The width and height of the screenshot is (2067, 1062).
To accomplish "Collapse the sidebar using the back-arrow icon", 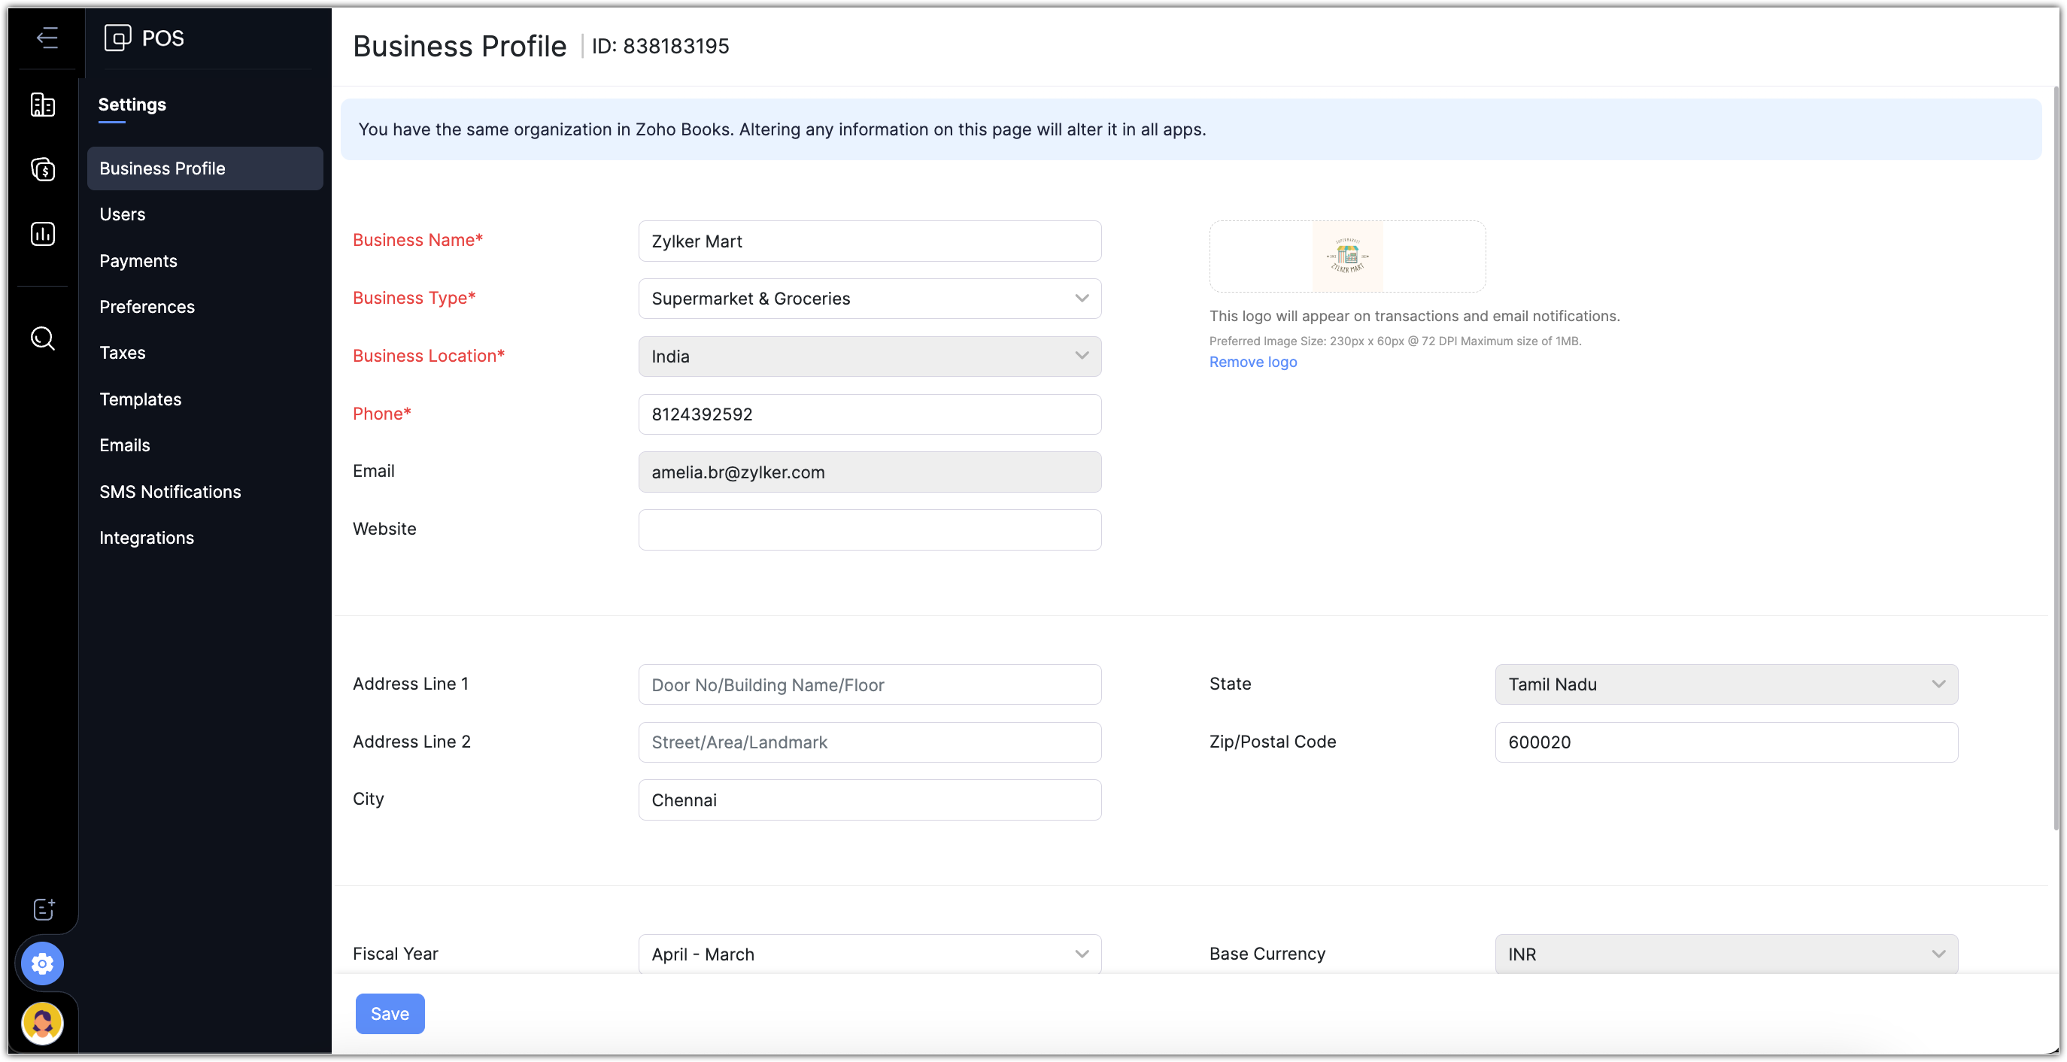I will [x=47, y=38].
